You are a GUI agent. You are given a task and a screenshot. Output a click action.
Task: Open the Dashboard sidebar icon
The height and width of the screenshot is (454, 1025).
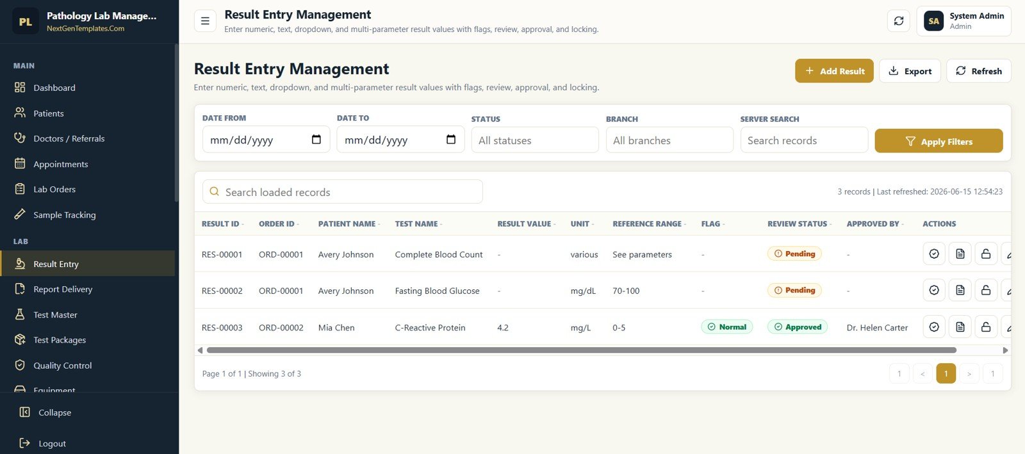[x=20, y=87]
